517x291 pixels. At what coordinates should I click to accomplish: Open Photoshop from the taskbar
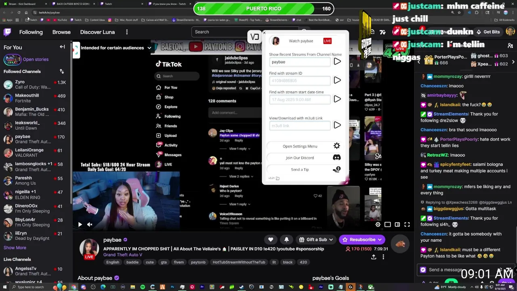pyautogui.click(x=172, y=287)
